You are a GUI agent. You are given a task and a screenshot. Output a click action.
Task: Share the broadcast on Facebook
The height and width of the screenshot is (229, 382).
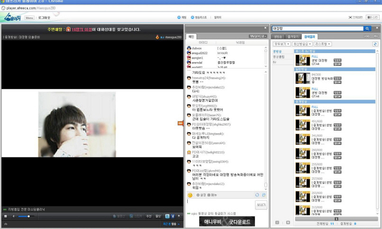point(173,216)
